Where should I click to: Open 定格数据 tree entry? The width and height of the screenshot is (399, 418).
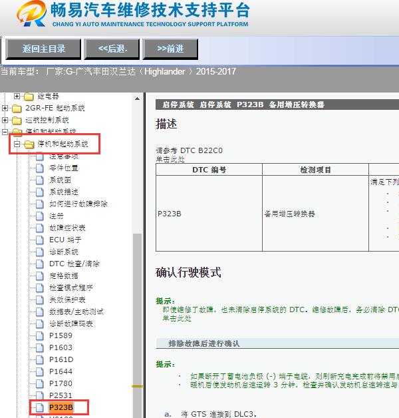click(64, 276)
